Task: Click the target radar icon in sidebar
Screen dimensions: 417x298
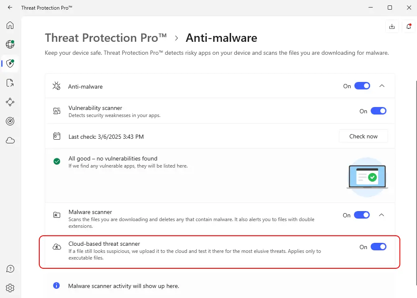Action: (10, 121)
